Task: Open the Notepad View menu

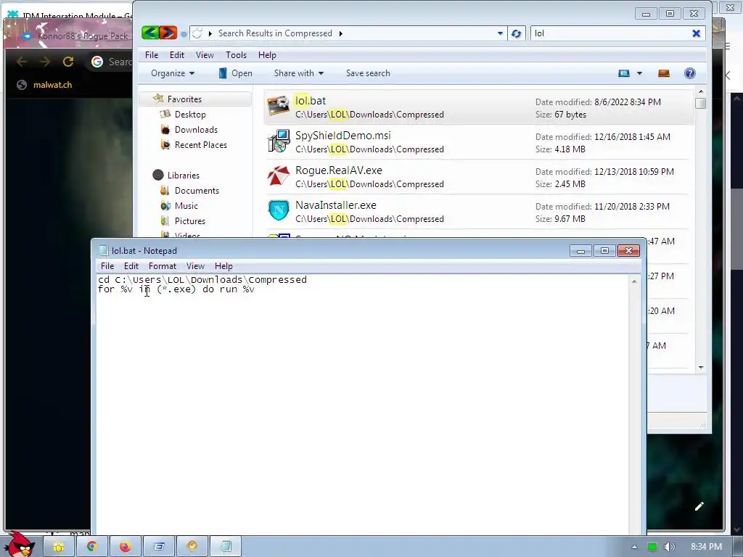Action: [195, 265]
